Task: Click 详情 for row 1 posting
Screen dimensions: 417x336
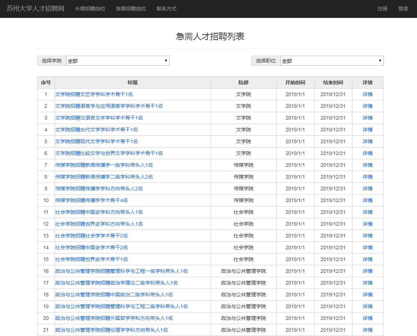Action: [x=367, y=94]
